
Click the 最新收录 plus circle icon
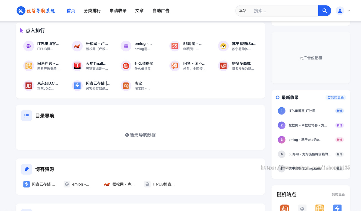tap(278, 97)
